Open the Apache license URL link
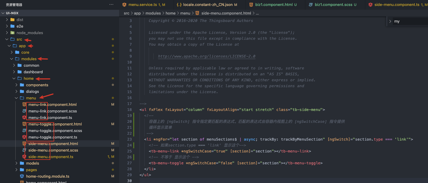Viewport: 428px width, 183px height. tap(207, 56)
